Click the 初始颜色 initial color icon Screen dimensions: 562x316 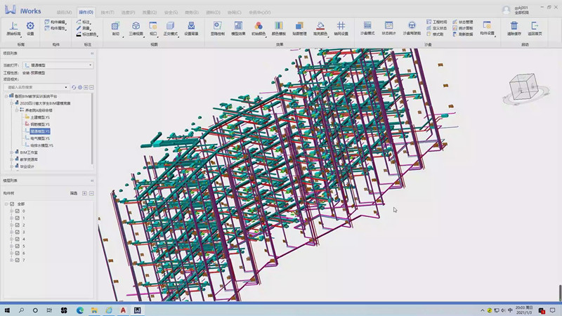[x=259, y=27]
